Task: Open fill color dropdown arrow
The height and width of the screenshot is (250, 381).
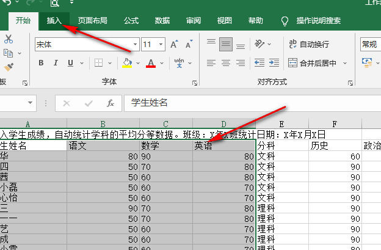Action: click(138, 63)
